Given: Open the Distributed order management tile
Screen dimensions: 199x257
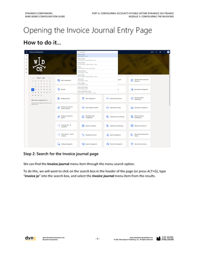Looking at the screenshot, I should click(x=91, y=117).
